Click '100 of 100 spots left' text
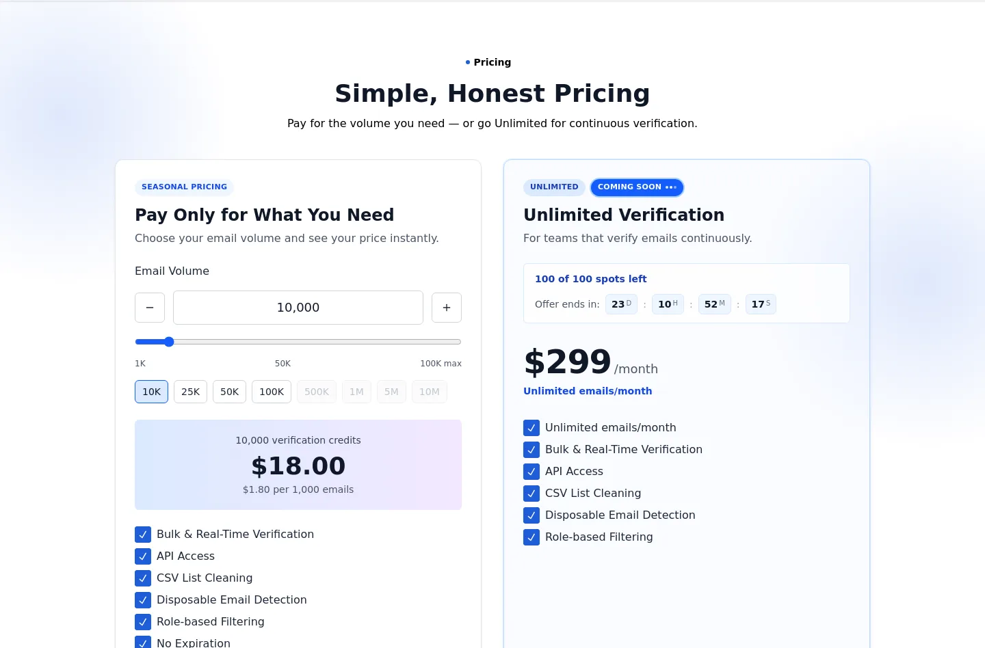This screenshot has height=648, width=985. (590, 279)
